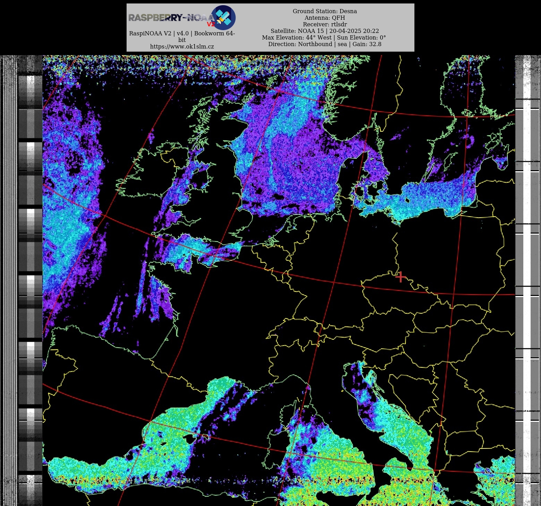Click the 'Max Elevation: 44° West' line

(x=324, y=37)
